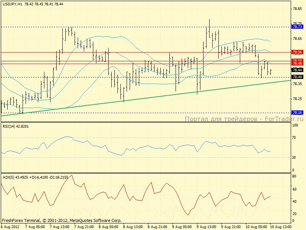
Task: Select the 6 Aug 2012 date label
Action: 11,227
